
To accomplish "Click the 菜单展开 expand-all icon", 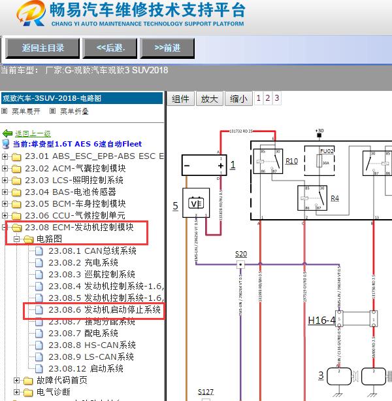I will click(4, 111).
